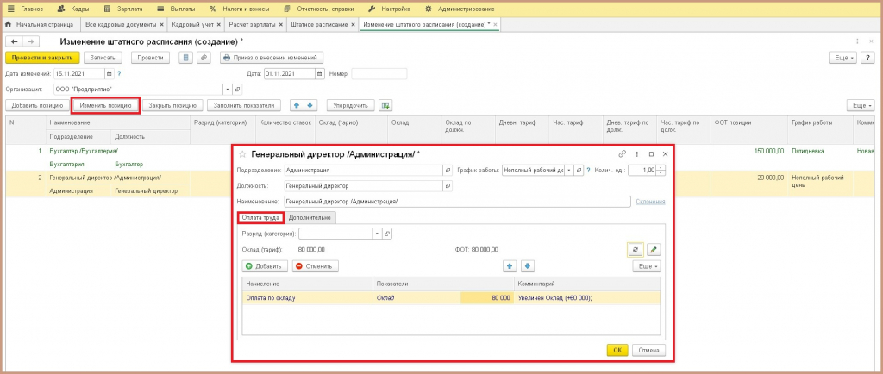Open the Склонения link
883x374 pixels.
650,202
